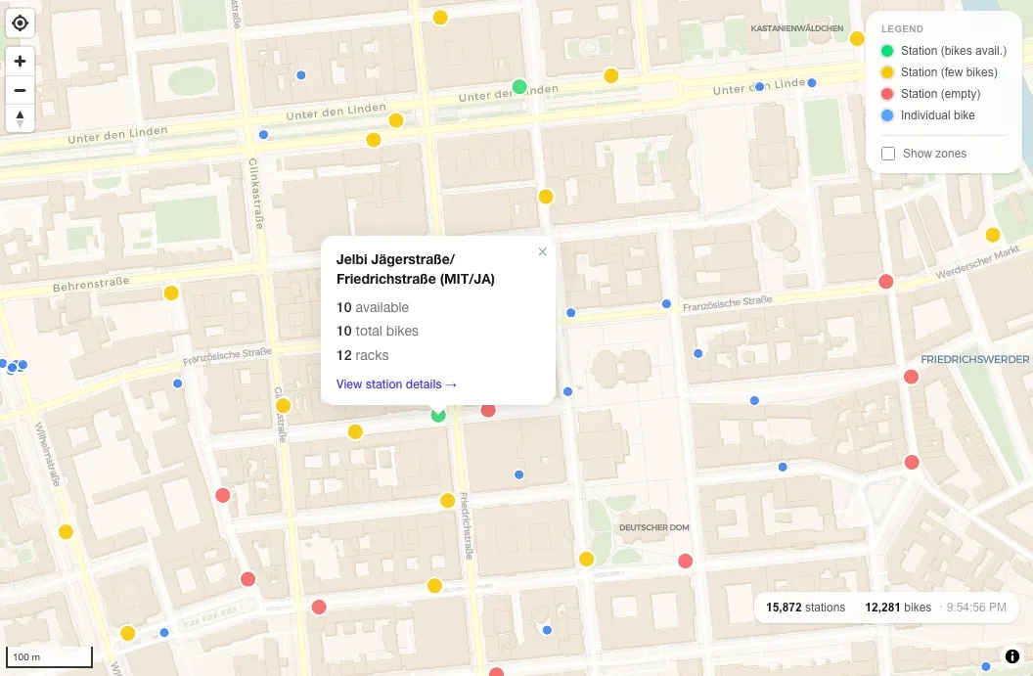Screen dimensions: 1033x676
Task: Zoom in with the plus button
Action: (20, 61)
